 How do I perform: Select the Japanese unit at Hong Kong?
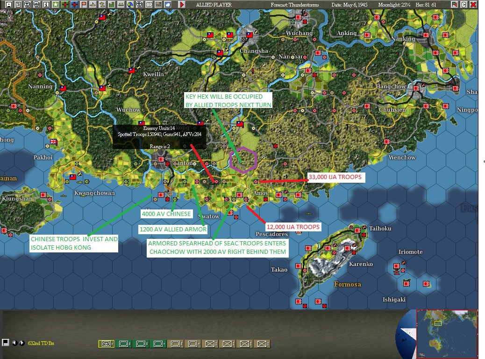(x=161, y=194)
